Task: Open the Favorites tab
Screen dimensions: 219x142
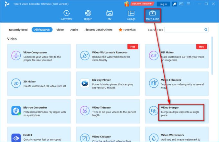Action: tap(127, 30)
